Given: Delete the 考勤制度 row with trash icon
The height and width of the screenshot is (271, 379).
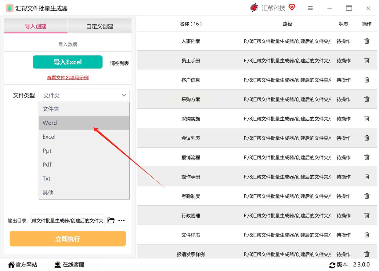Looking at the screenshot, I should coord(367,196).
